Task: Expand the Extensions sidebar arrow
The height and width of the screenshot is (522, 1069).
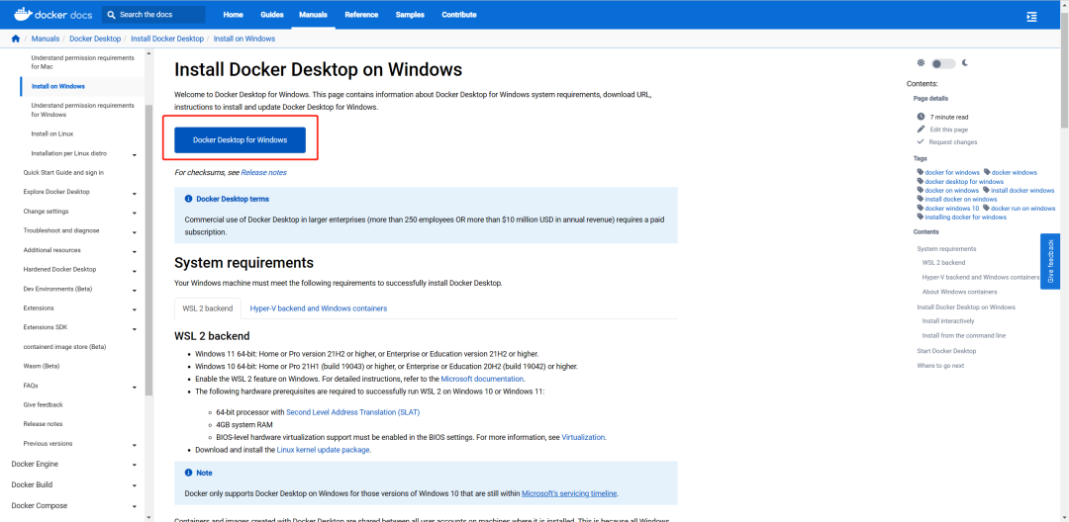Action: tap(135, 309)
